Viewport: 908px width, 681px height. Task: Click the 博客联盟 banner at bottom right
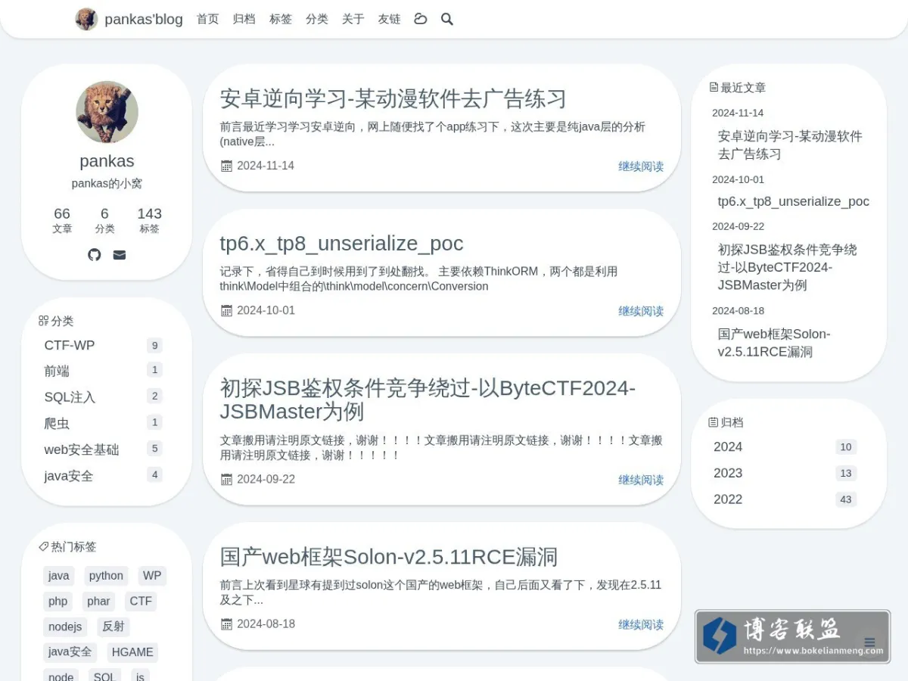point(792,636)
